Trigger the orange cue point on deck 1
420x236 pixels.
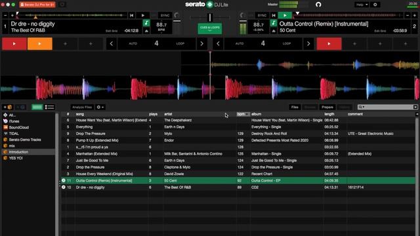pos(39,44)
